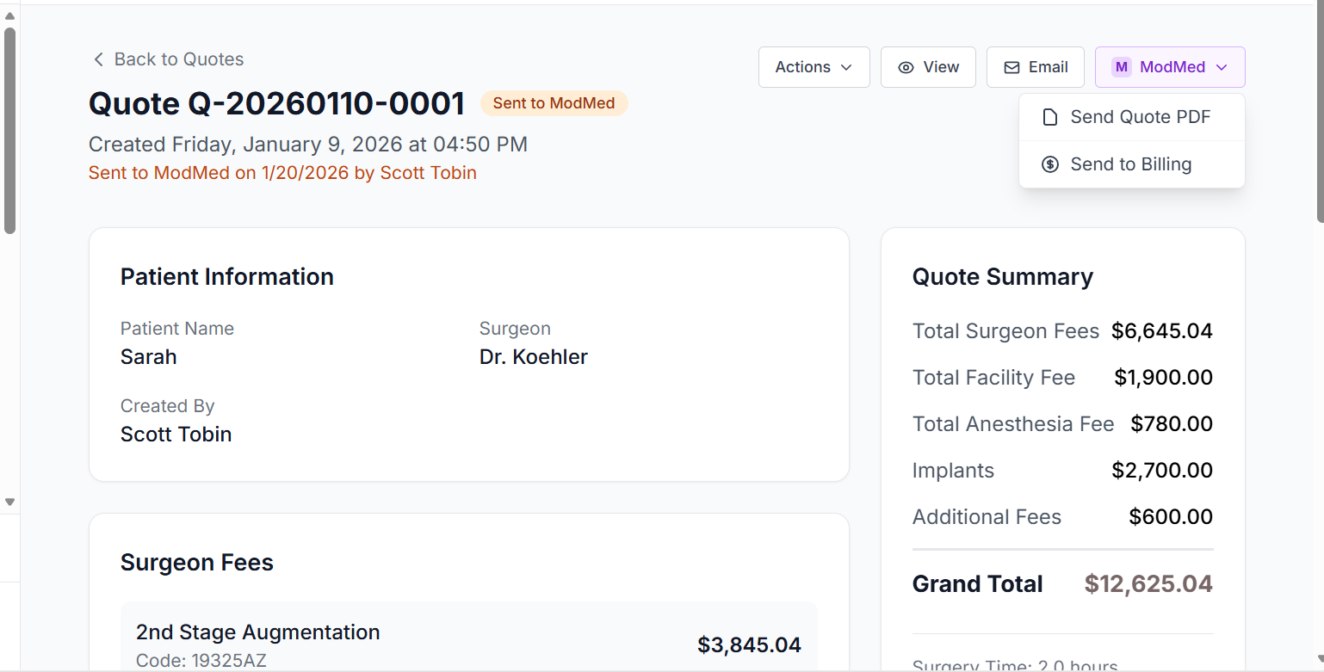Click the envelope icon in Email button
The height and width of the screenshot is (672, 1324).
pyautogui.click(x=1012, y=67)
